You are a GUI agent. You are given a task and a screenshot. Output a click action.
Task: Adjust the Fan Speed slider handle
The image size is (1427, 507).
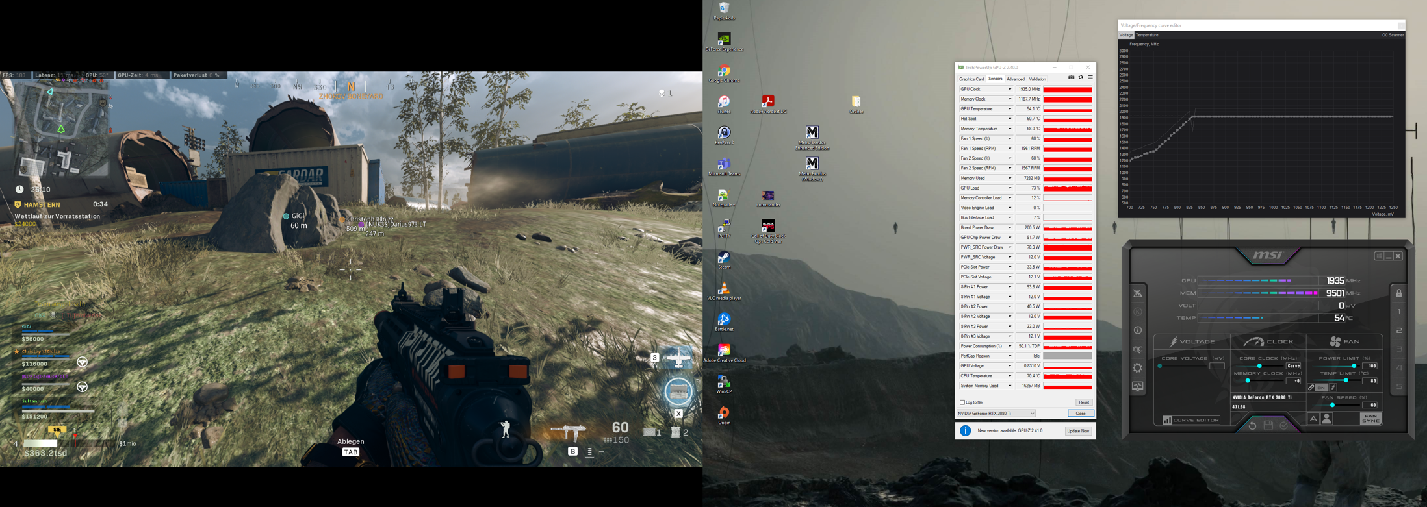coord(1332,405)
